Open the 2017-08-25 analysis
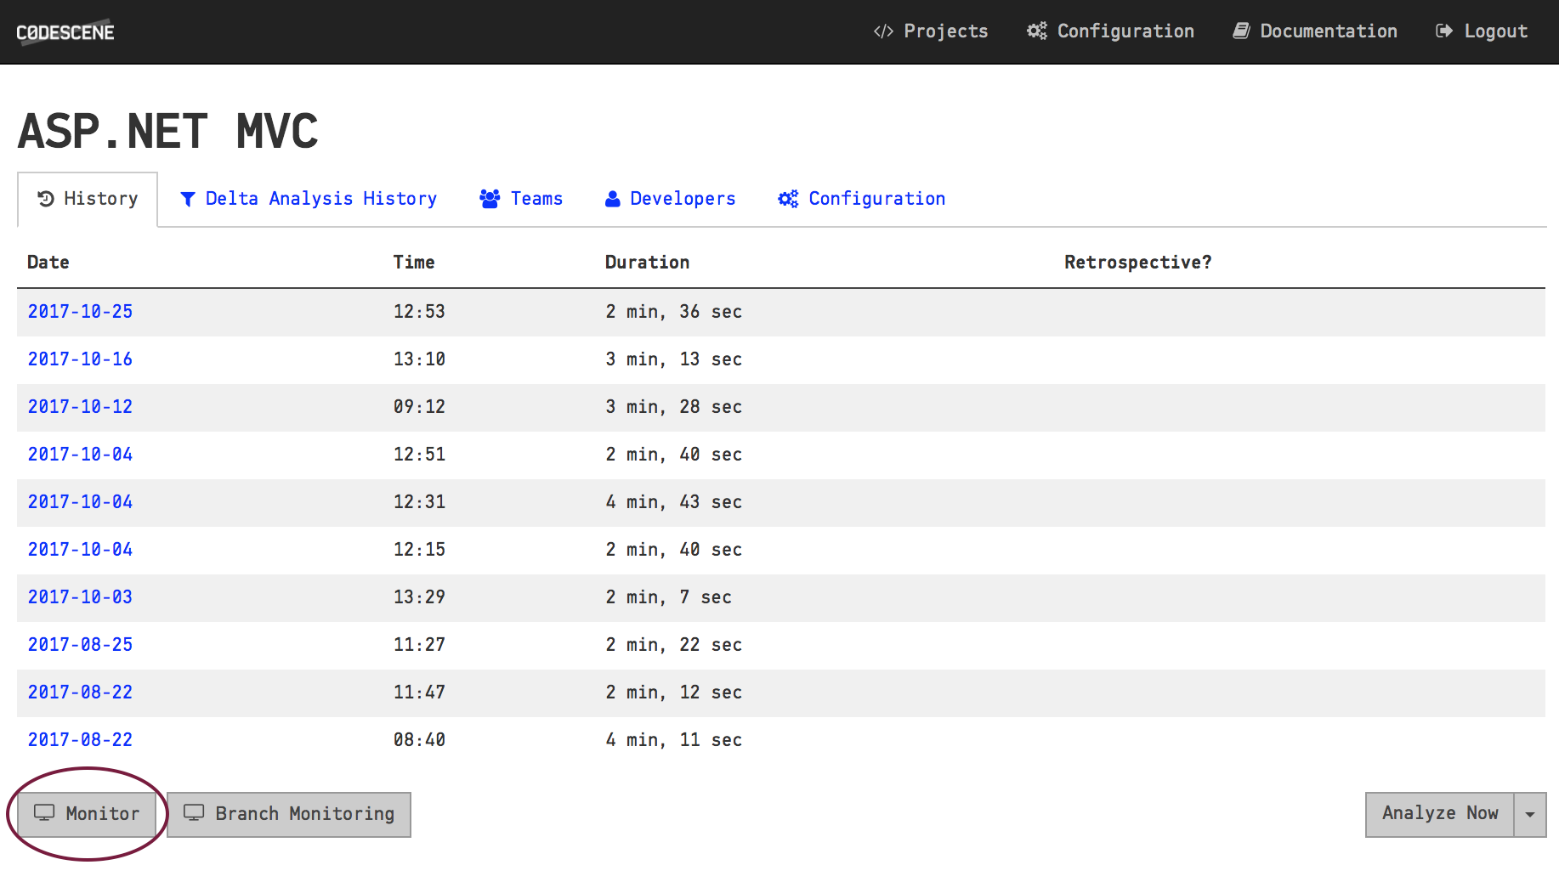Screen dimensions: 1559x882 coord(80,645)
